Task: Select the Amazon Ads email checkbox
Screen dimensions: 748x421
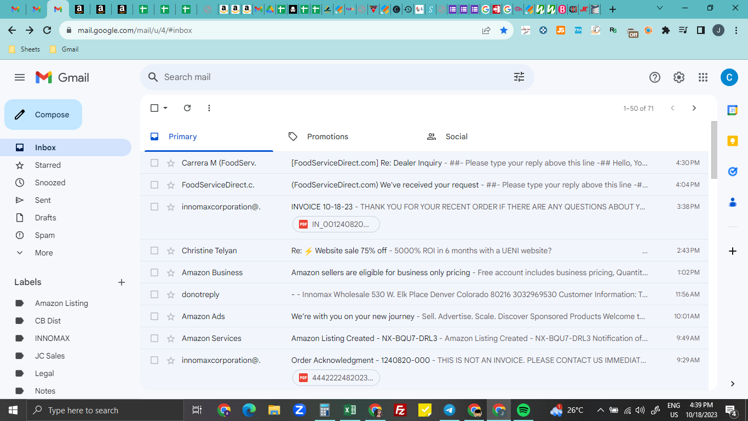Action: coord(154,316)
